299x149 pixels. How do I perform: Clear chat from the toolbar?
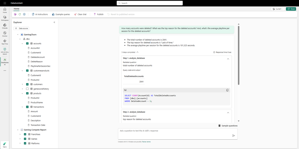[80, 14]
